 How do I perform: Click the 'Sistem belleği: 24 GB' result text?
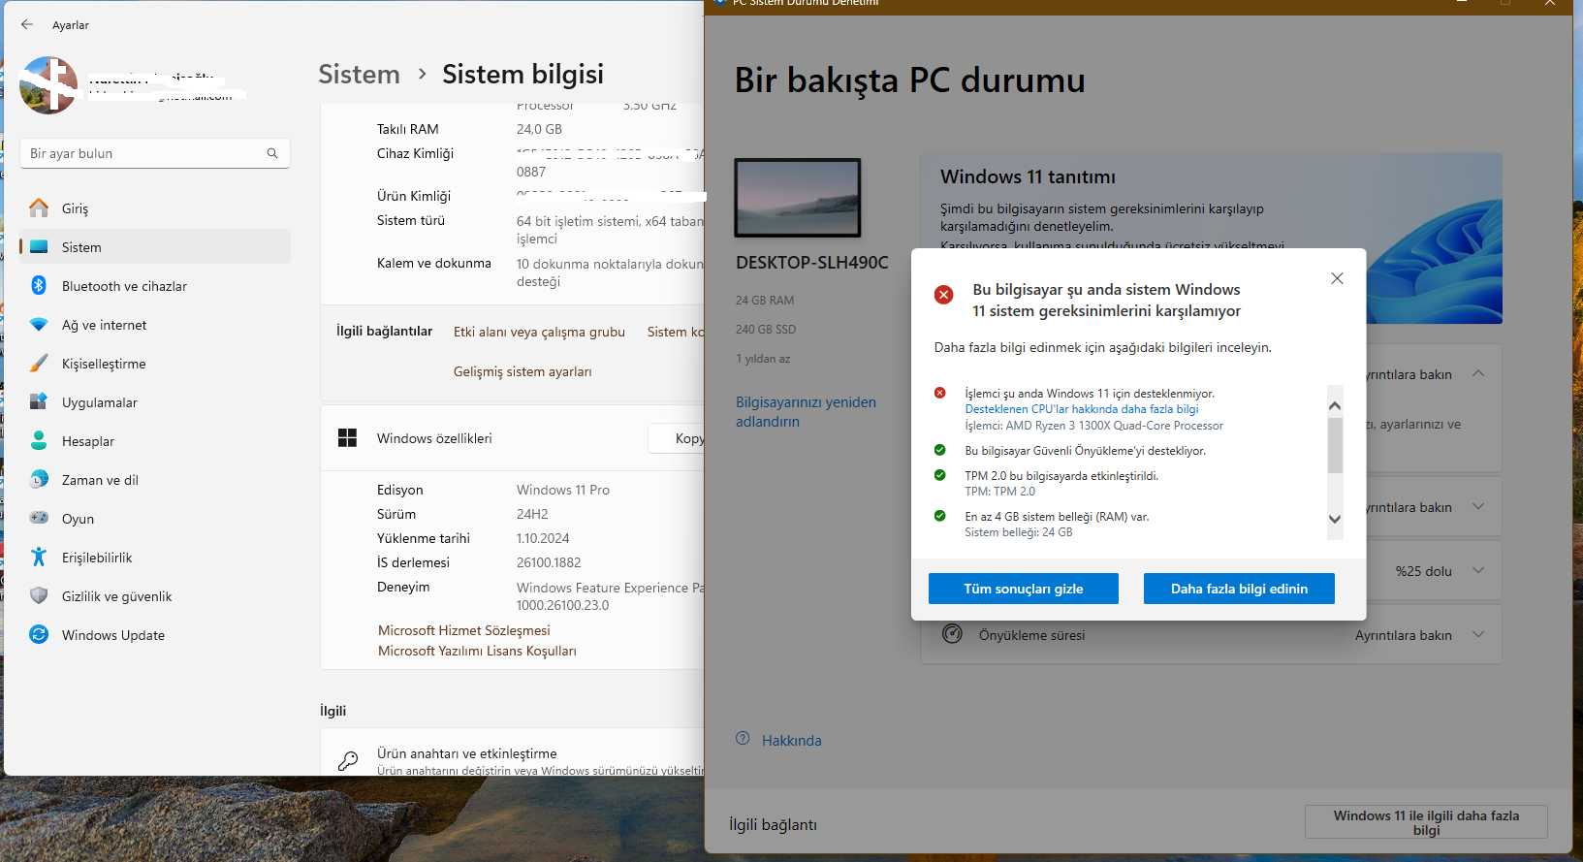coord(1019,532)
